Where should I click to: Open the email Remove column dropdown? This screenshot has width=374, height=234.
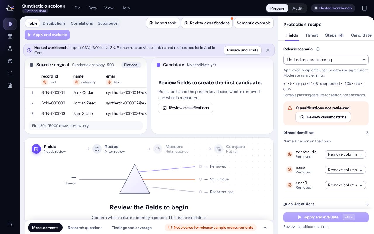click(x=345, y=185)
